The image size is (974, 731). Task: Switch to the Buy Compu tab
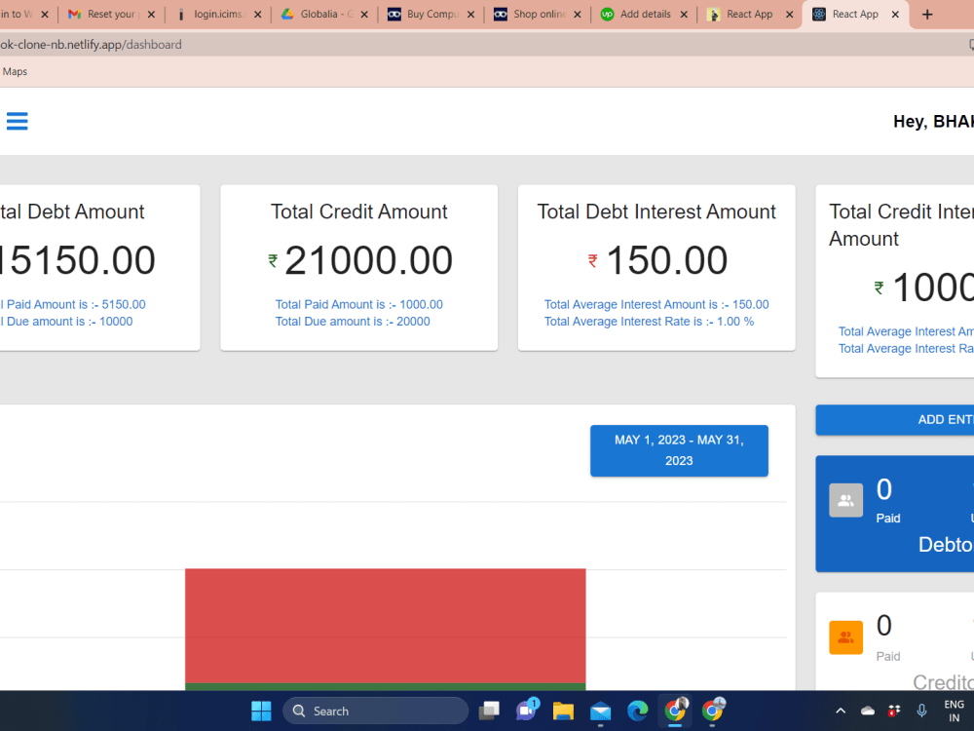(430, 14)
